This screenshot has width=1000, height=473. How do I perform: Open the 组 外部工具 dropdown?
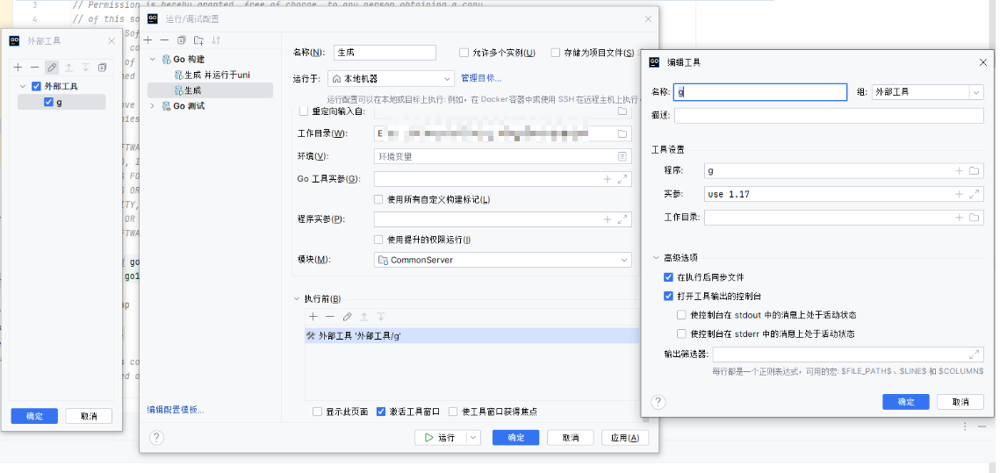[975, 92]
